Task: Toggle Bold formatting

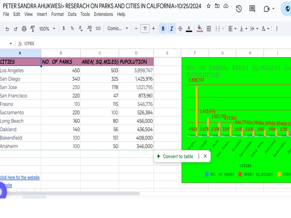Action: pos(163,28)
